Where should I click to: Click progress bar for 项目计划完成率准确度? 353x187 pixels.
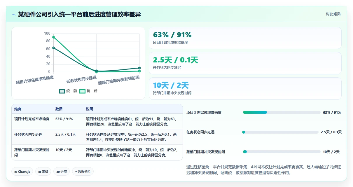tap(282, 112)
